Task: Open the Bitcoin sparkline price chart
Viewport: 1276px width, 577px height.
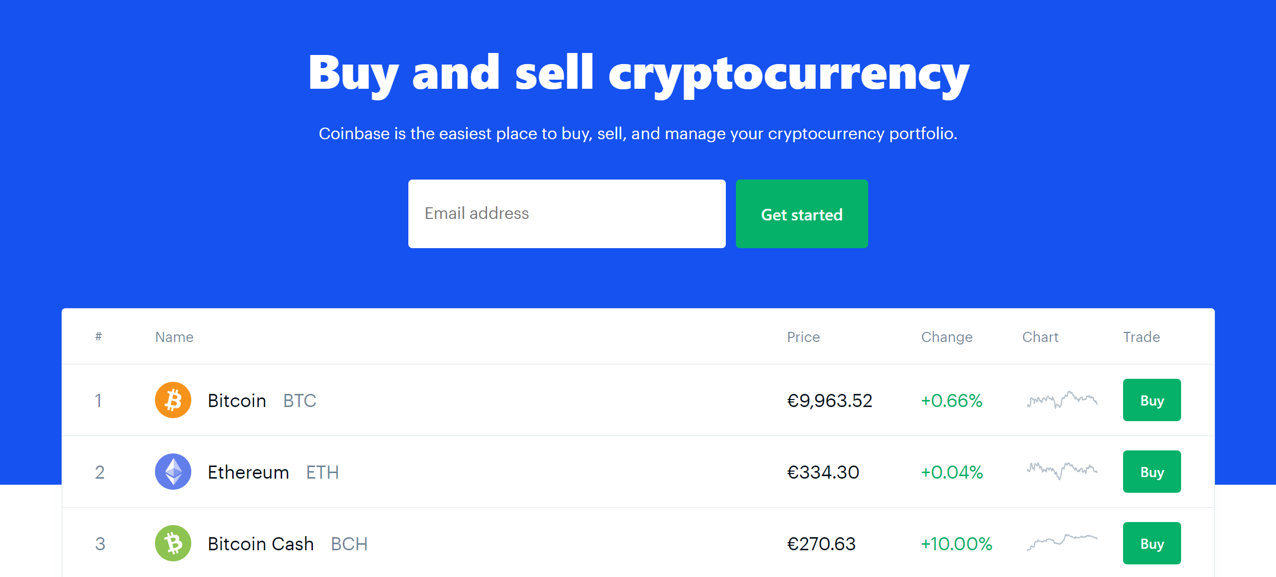Action: click(1062, 400)
